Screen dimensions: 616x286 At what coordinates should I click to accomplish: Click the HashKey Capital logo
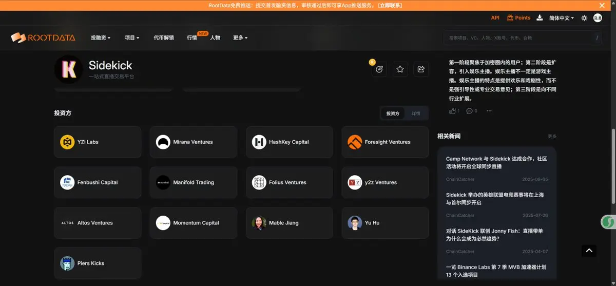[x=259, y=142]
